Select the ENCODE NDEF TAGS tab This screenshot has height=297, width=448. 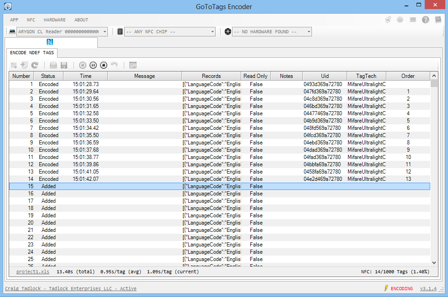coord(32,53)
